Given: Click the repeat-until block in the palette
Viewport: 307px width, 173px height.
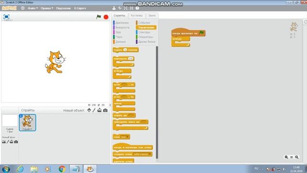Looking at the screenshot, I should click(130, 125).
